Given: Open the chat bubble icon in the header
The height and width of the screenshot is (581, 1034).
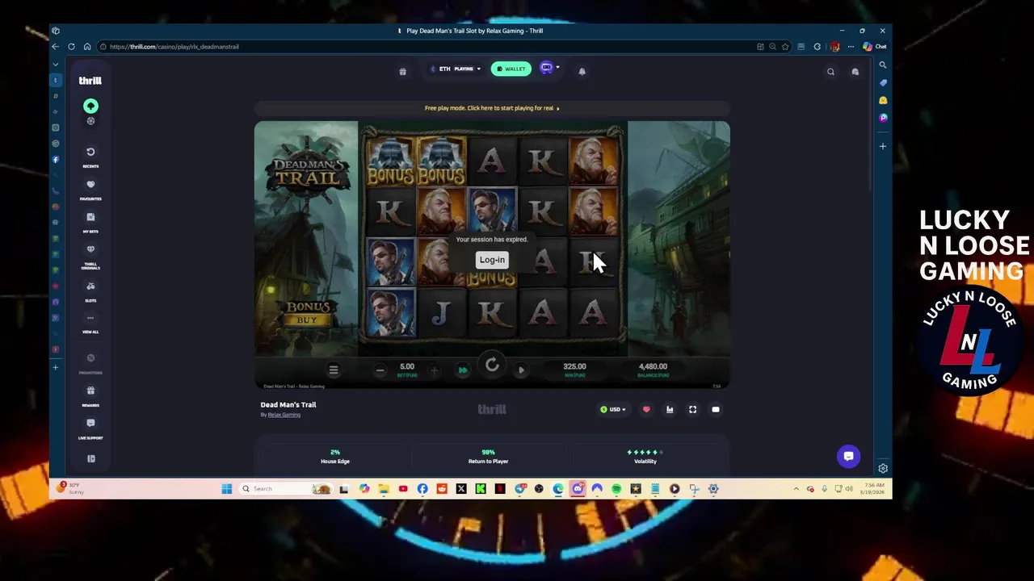Looking at the screenshot, I should click(855, 72).
